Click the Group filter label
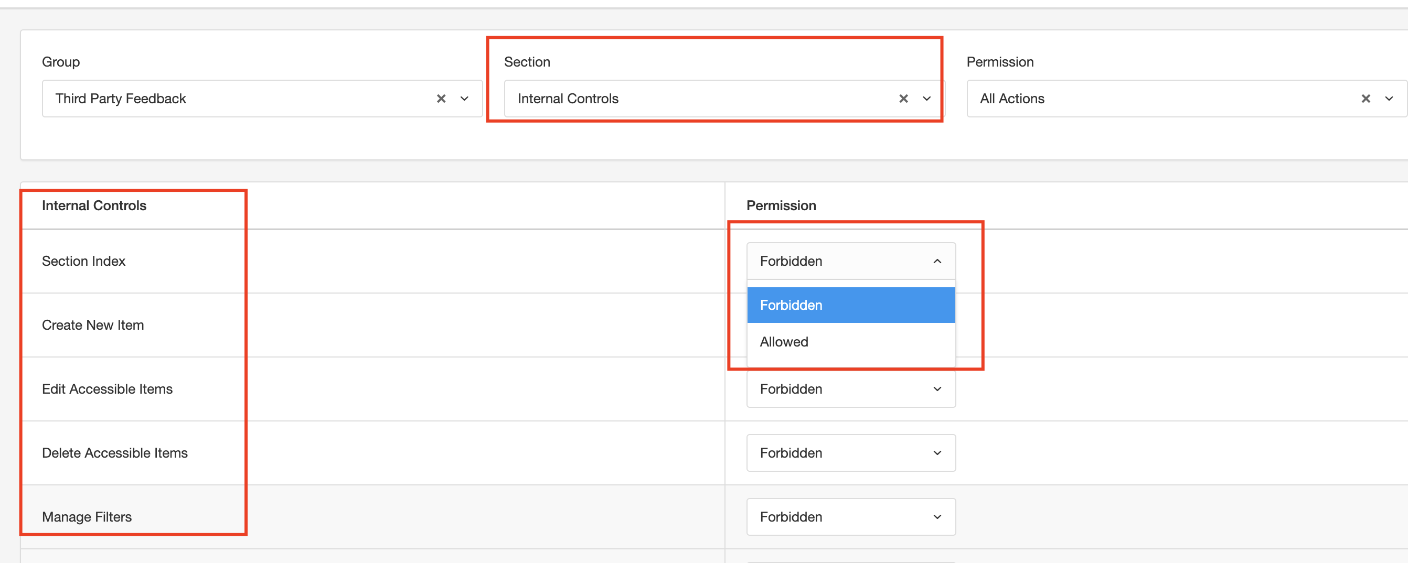 coord(61,62)
